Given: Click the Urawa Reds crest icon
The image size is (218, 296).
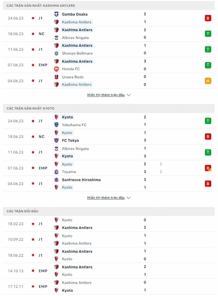Looking at the screenshot, I should click(56, 77).
